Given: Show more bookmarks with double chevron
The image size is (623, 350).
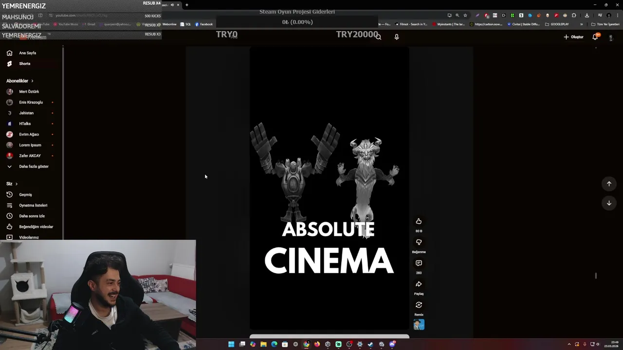Looking at the screenshot, I should (x=581, y=24).
